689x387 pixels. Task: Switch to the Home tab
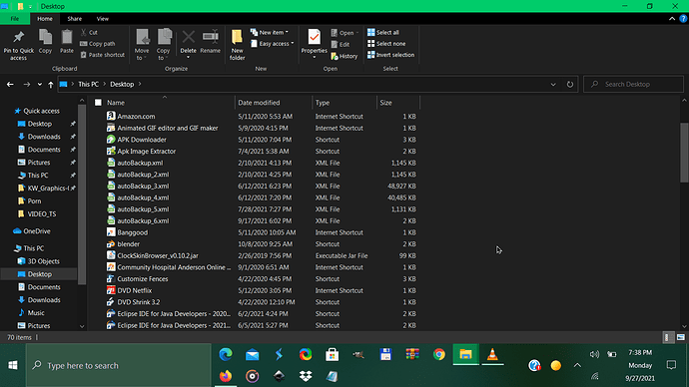(45, 19)
